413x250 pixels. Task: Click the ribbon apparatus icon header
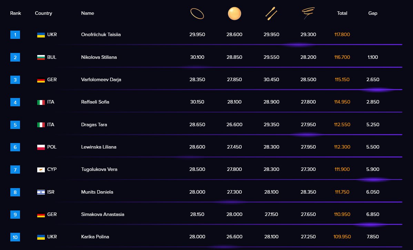tap(308, 13)
